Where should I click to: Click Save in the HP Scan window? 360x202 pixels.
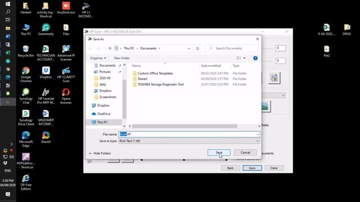(x=252, y=168)
